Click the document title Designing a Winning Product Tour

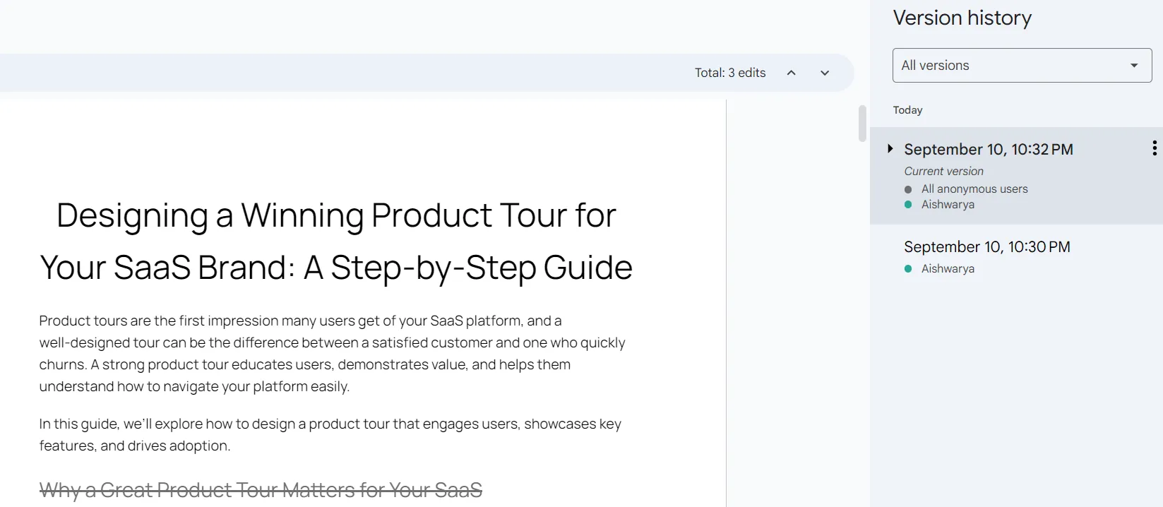(x=335, y=241)
